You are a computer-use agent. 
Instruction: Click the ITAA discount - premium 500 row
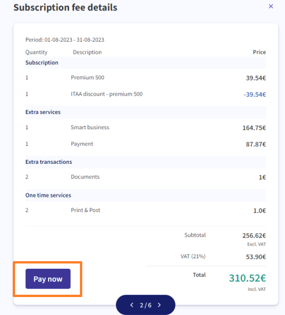click(146, 94)
